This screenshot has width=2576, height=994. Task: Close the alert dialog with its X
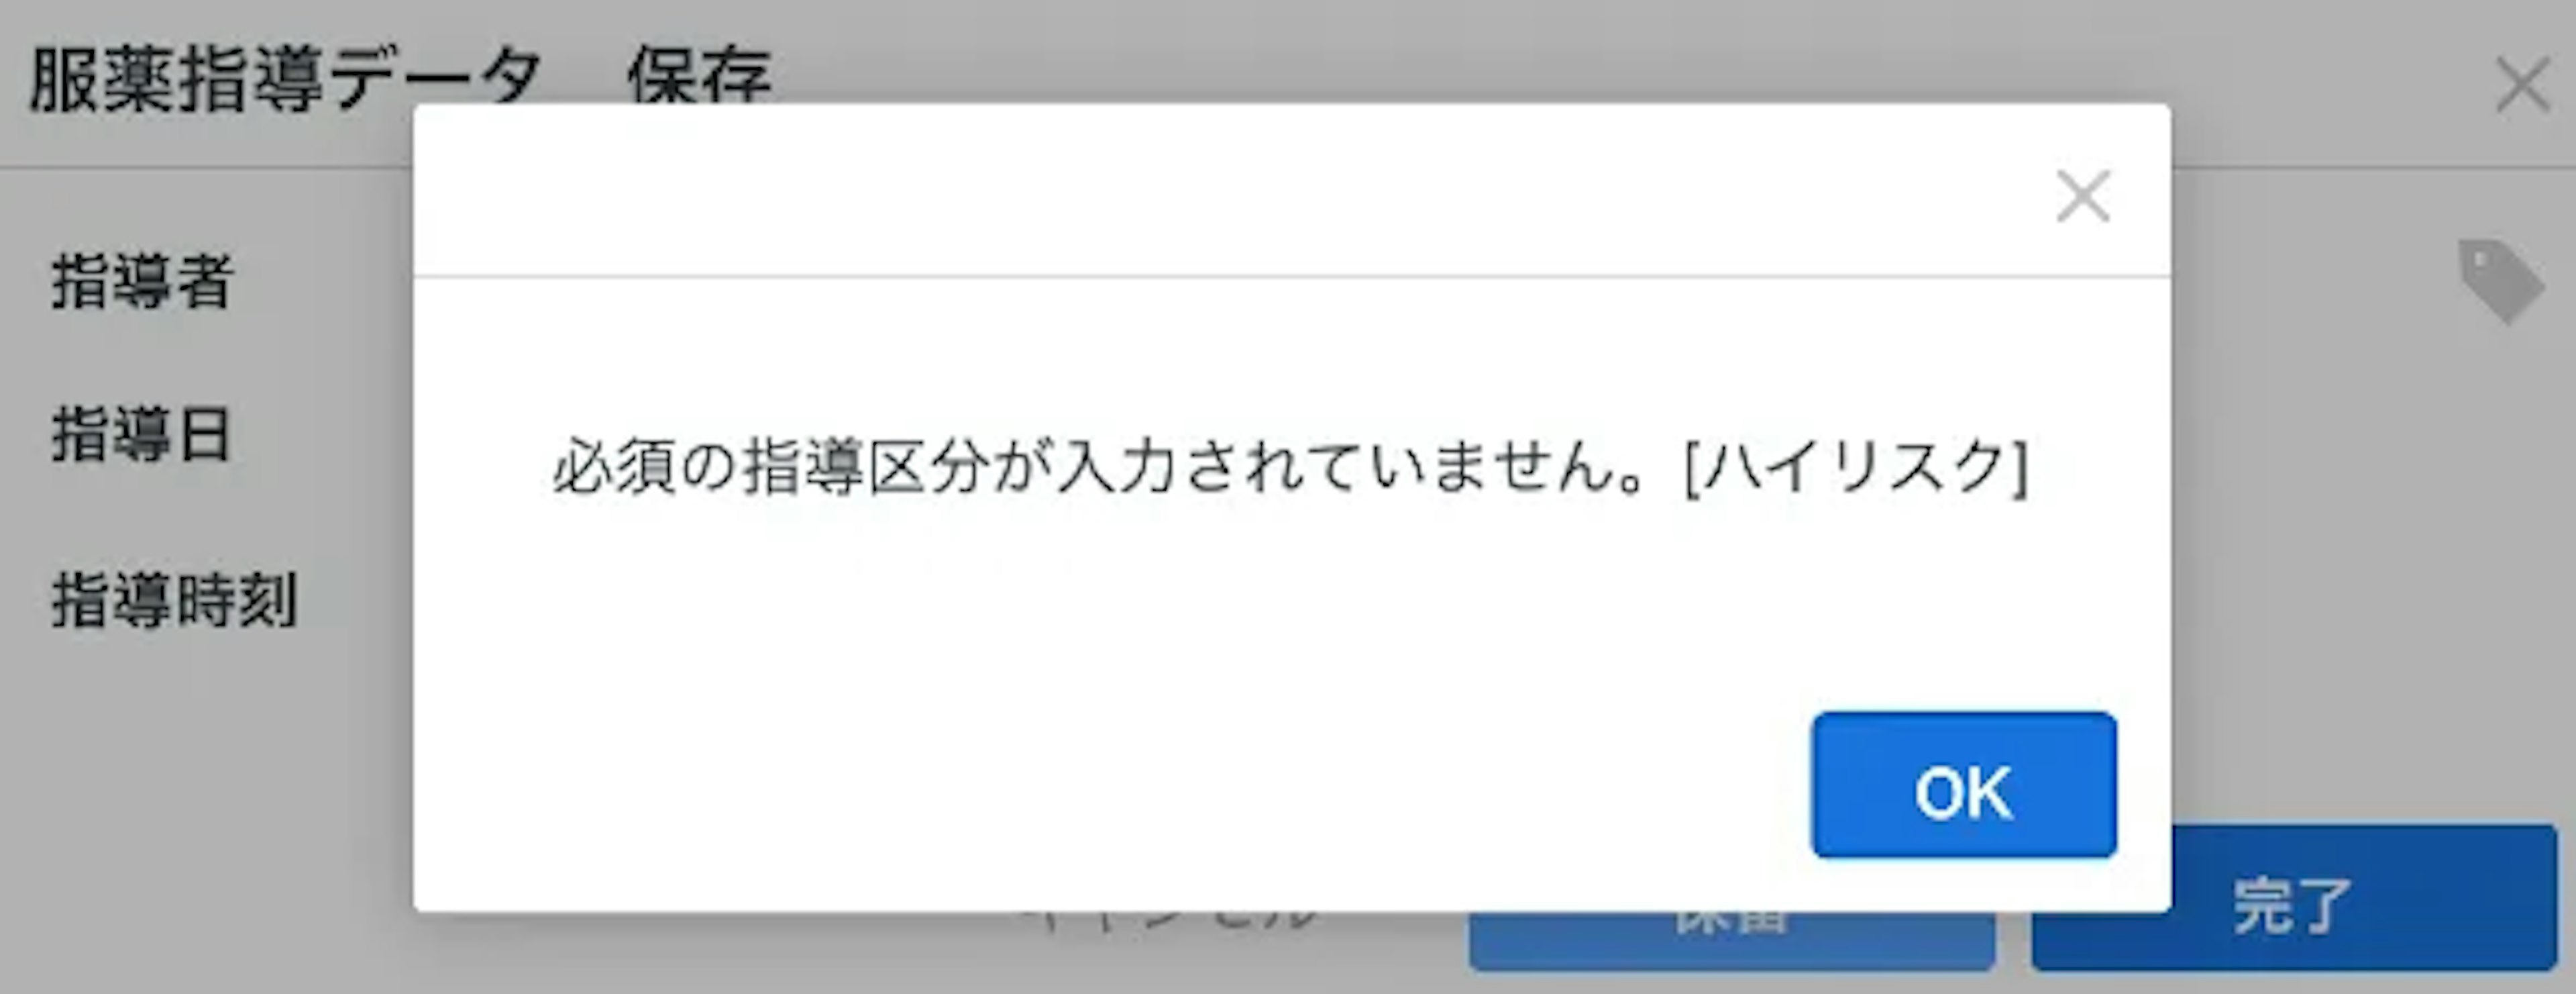pos(2083,196)
